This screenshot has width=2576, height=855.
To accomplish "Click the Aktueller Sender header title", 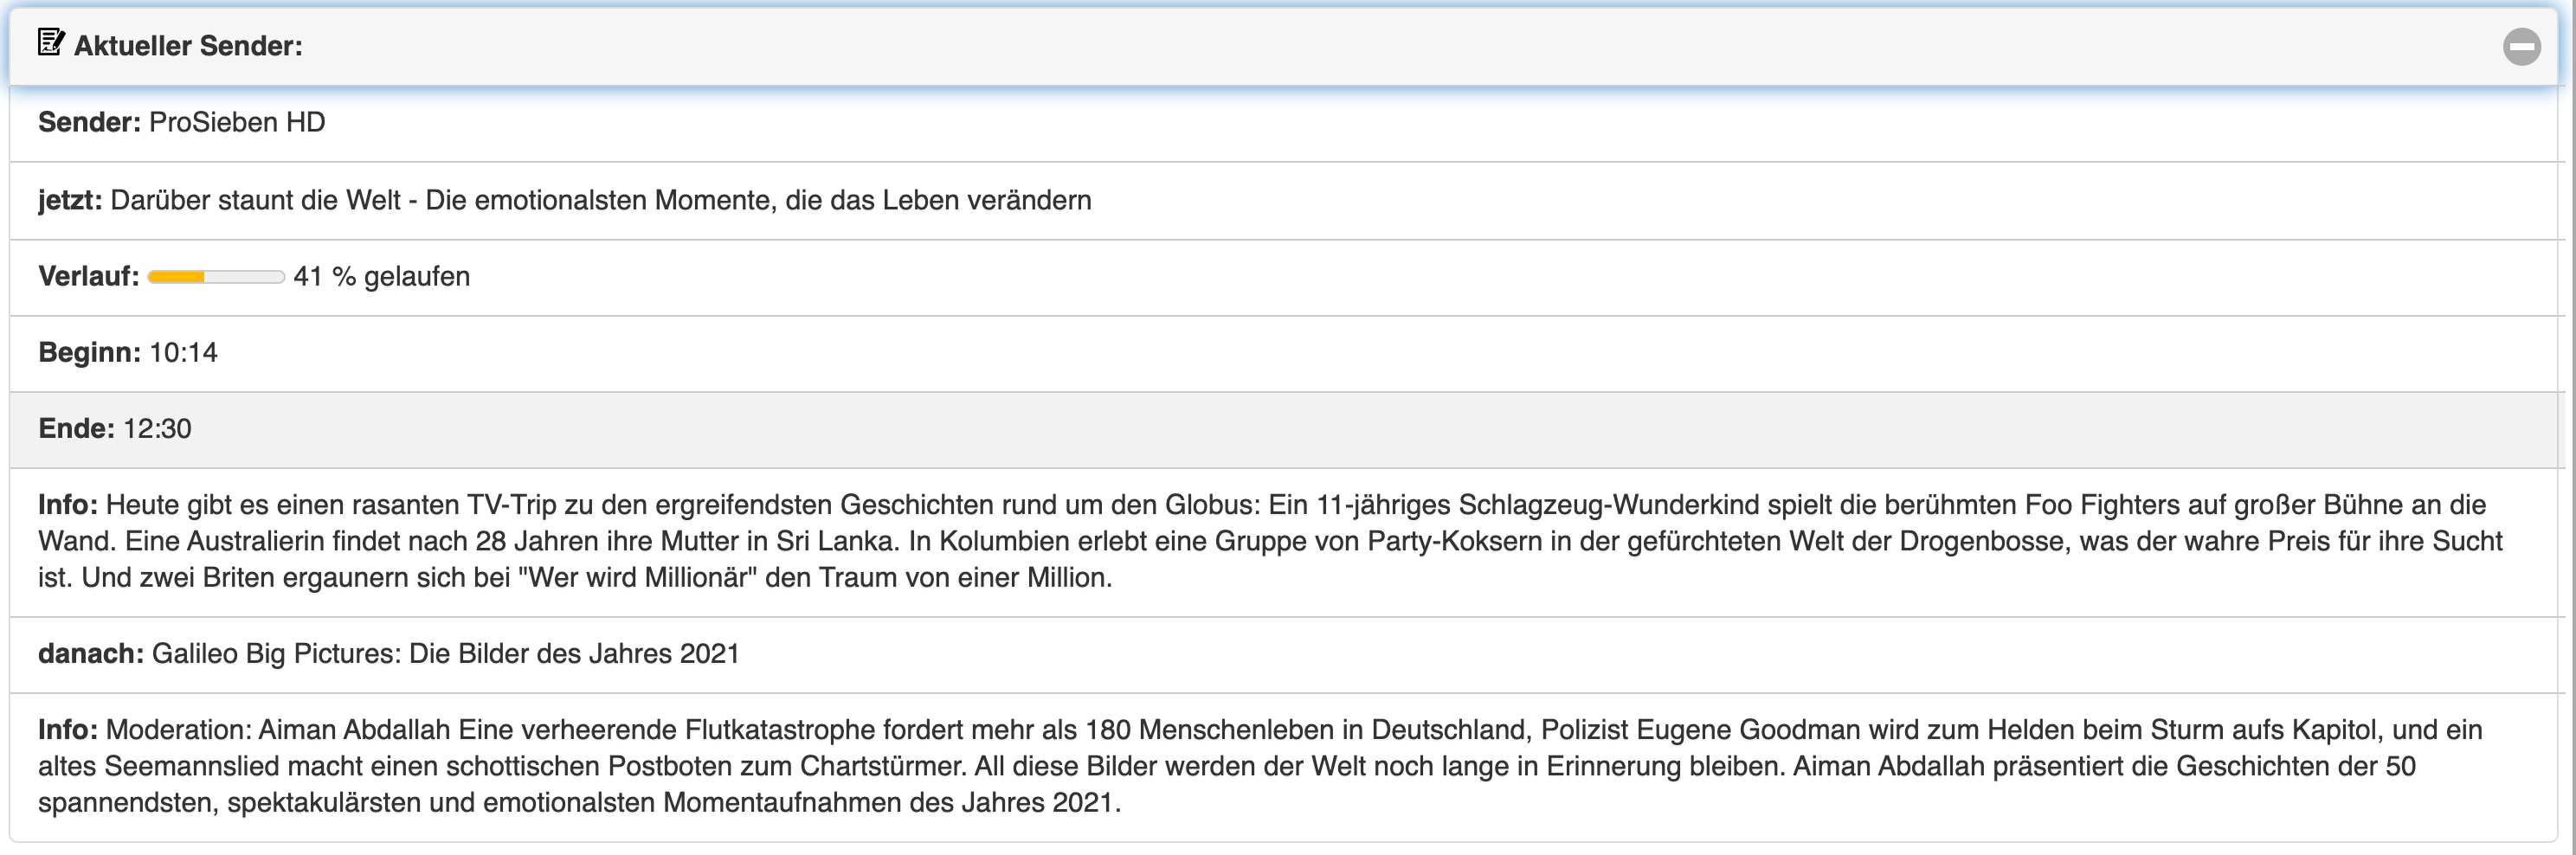I will pyautogui.click(x=188, y=46).
